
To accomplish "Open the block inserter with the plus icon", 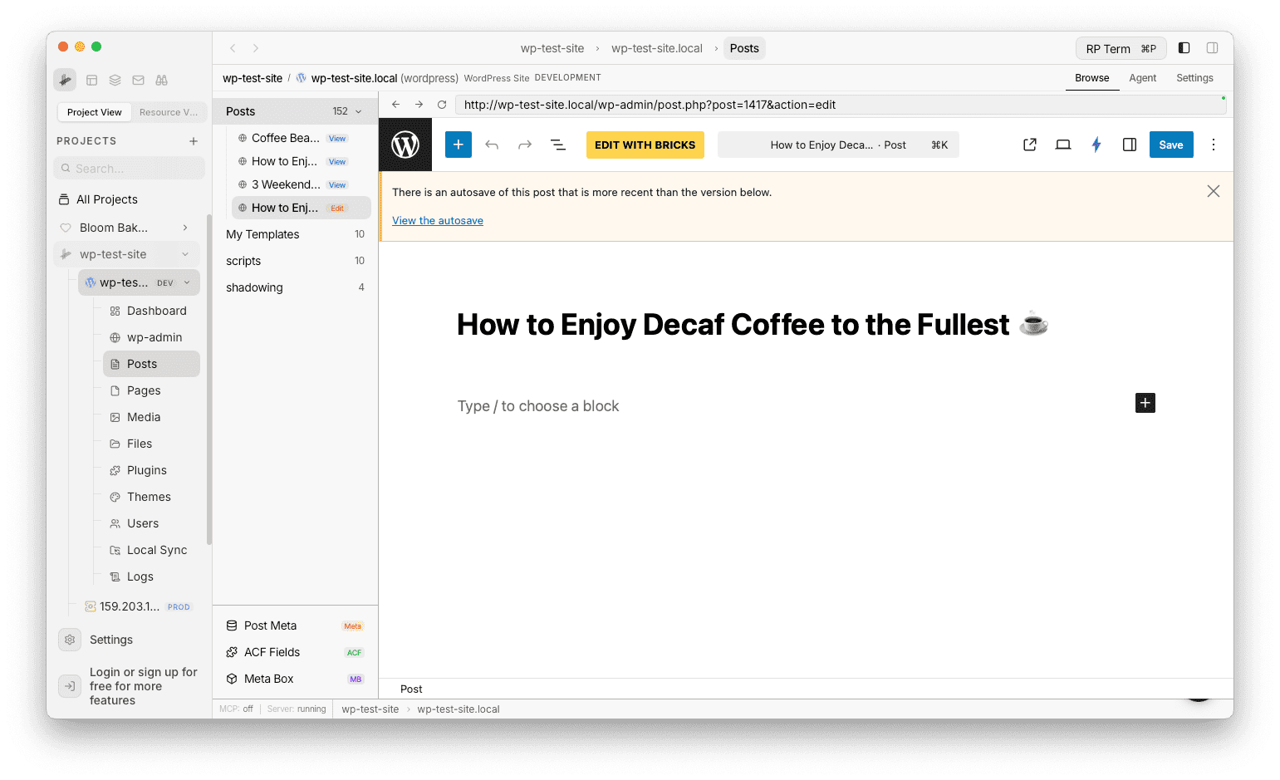I will [x=458, y=145].
